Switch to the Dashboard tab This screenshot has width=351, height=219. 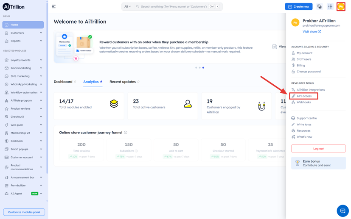(x=63, y=82)
